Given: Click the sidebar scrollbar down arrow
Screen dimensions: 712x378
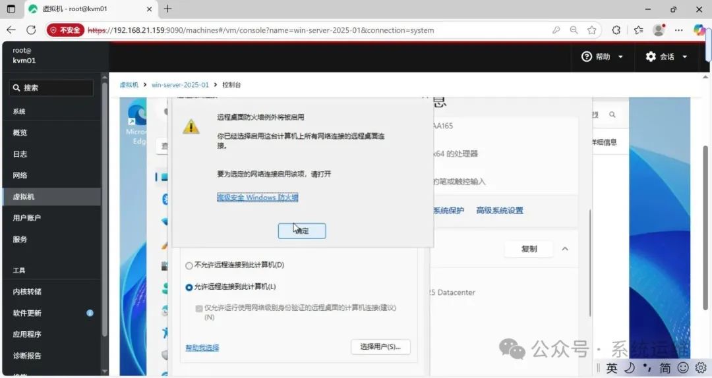Looking at the screenshot, I should click(x=105, y=371).
